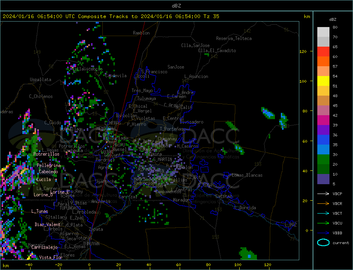Screen dimensions: 353x270
Task: Click the white VBCP arrow in legend
Action: [x=323, y=194]
